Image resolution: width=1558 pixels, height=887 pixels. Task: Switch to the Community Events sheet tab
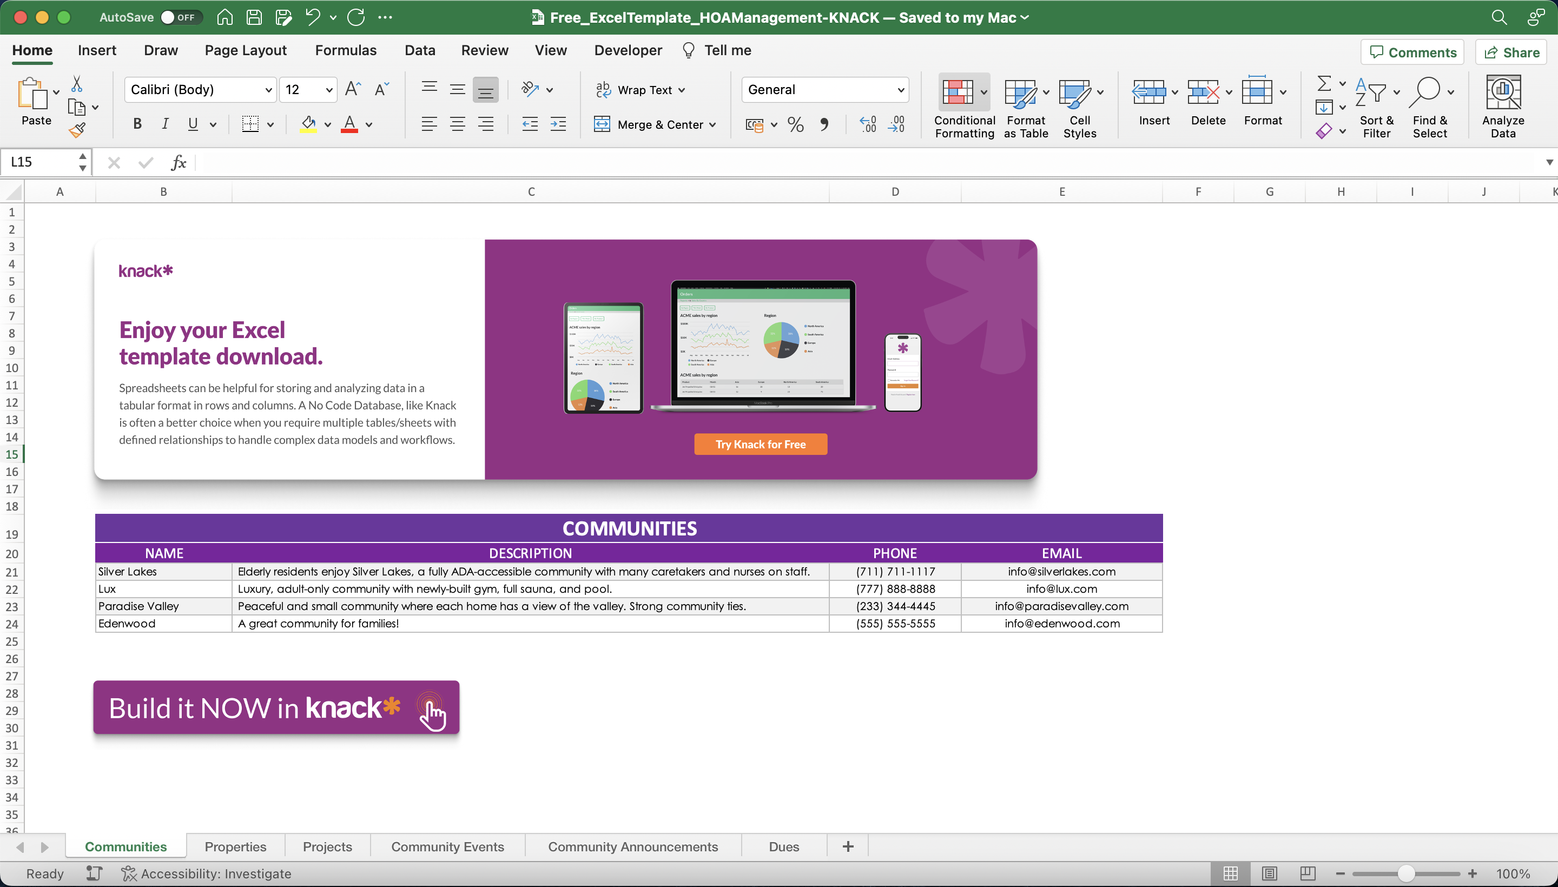[447, 846]
